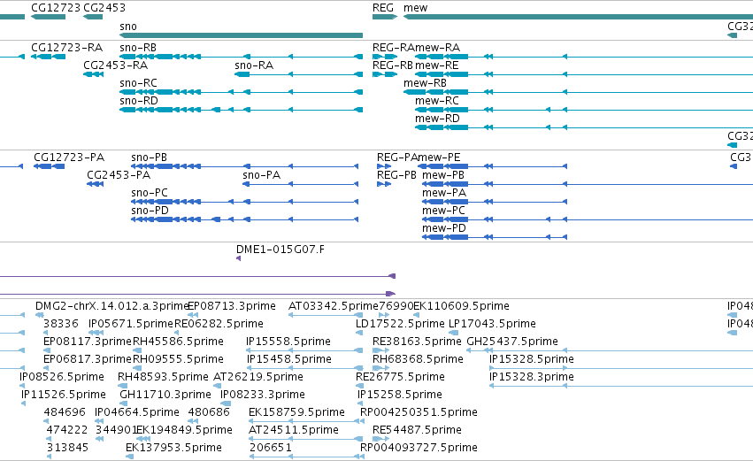Viewport: 753px width, 461px height.
Task: Select protein sno-PC
Action: (x=244, y=202)
